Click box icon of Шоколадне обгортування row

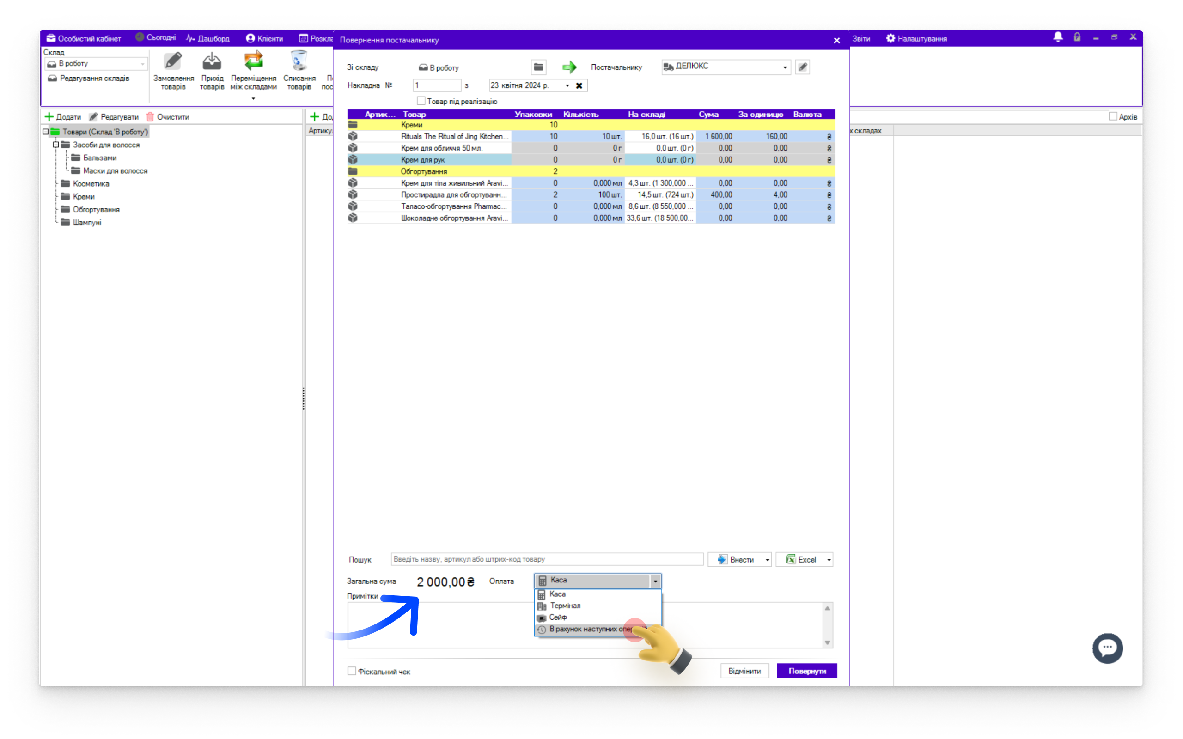(x=353, y=218)
